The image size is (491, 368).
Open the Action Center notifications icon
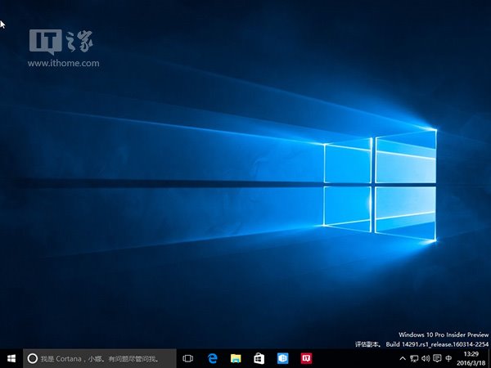[437, 358]
